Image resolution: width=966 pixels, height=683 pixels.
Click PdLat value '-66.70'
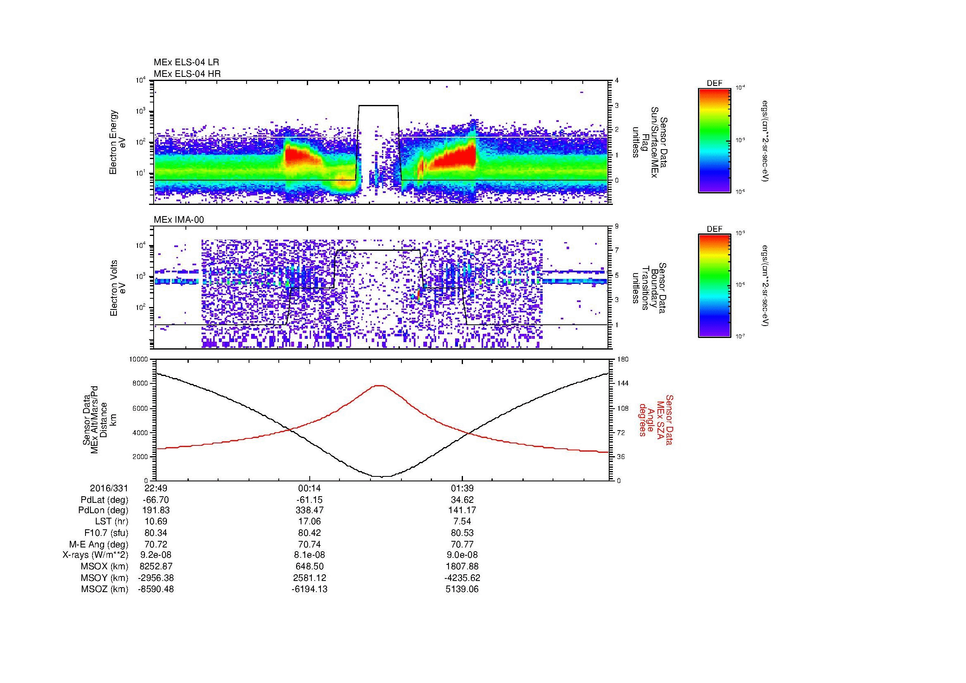156,500
